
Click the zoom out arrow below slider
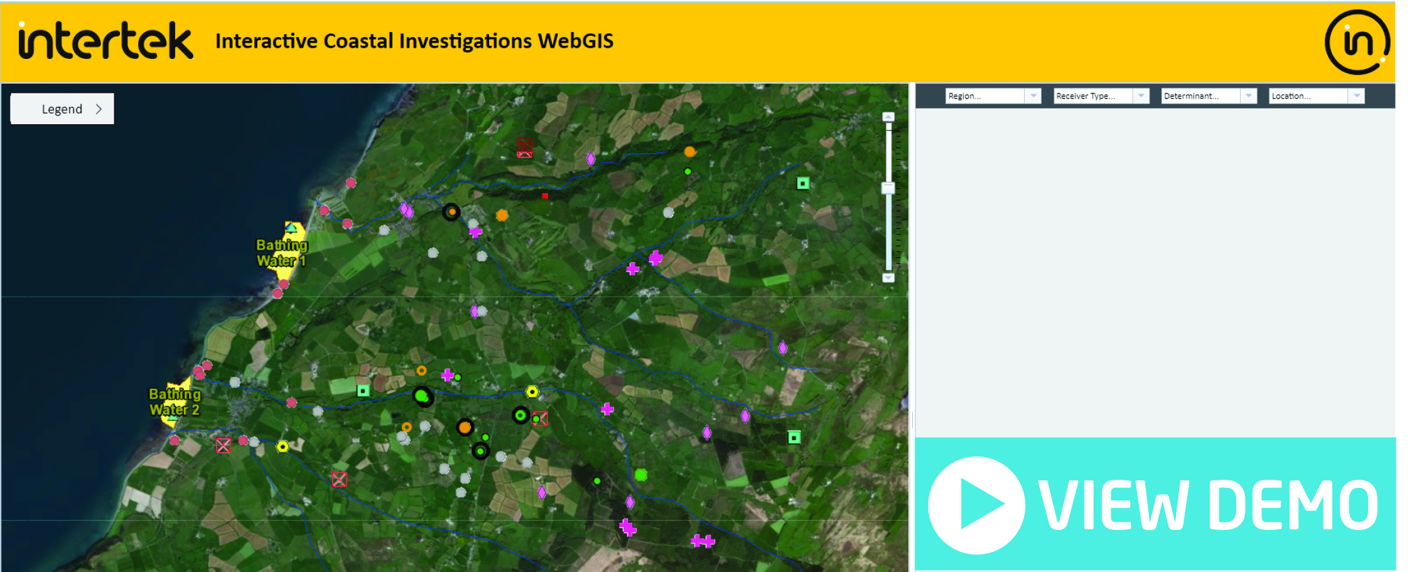pyautogui.click(x=888, y=278)
